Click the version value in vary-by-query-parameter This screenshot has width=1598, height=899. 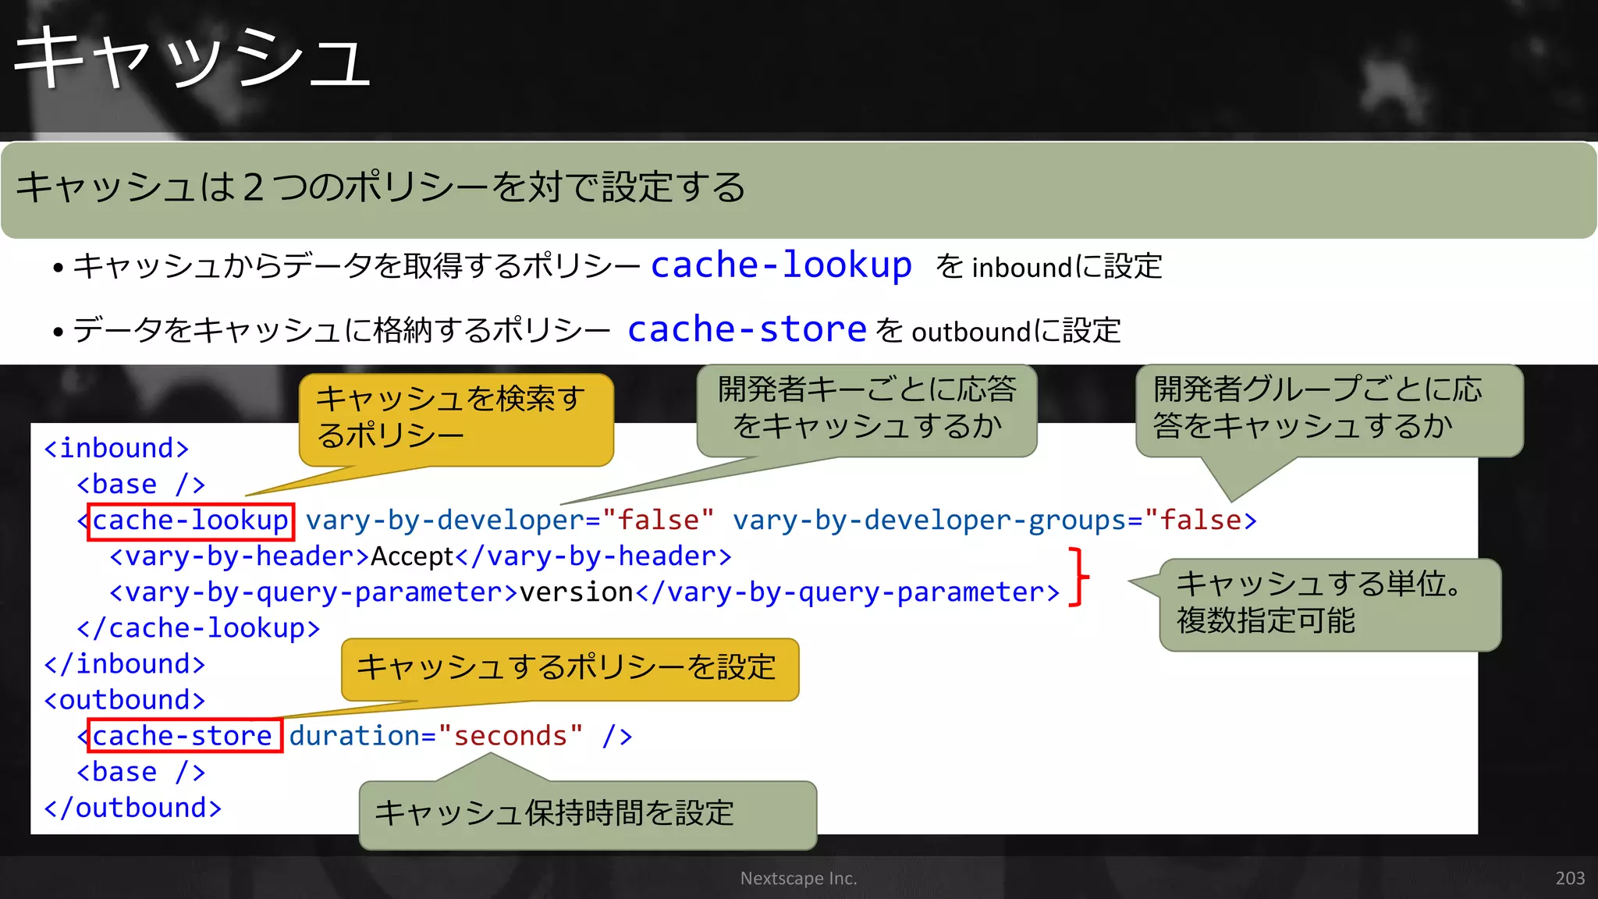[577, 592]
